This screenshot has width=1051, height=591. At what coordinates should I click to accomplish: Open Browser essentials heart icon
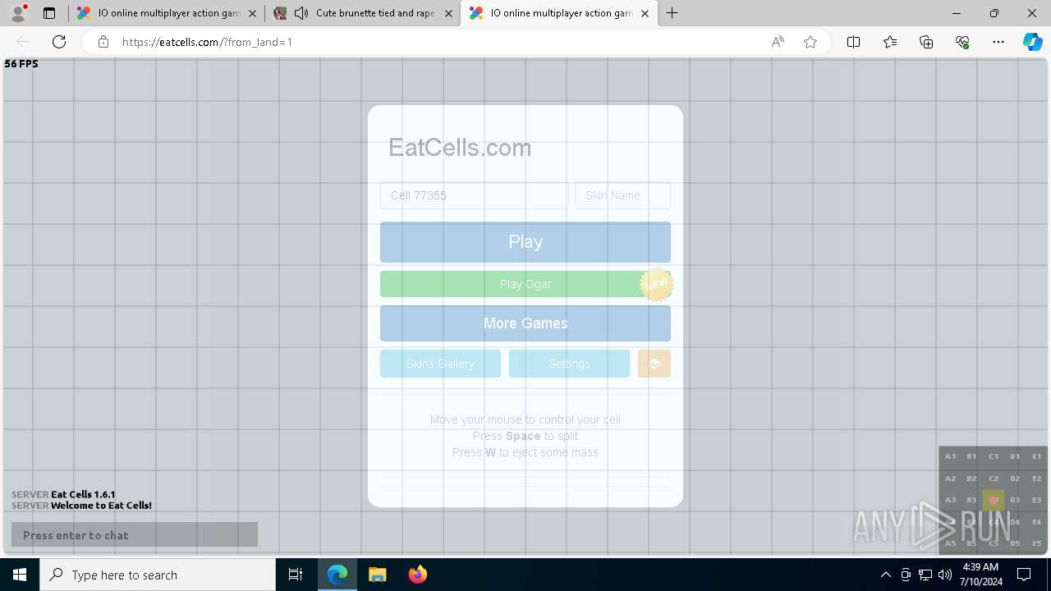click(x=962, y=42)
